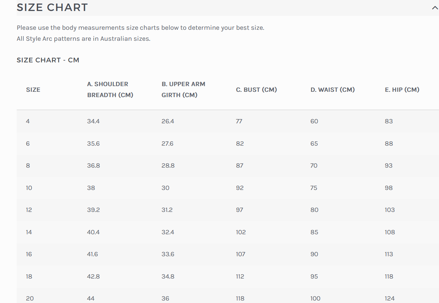The height and width of the screenshot is (303, 439).
Task: Click upper arm girth value 34.8
Action: point(168,276)
